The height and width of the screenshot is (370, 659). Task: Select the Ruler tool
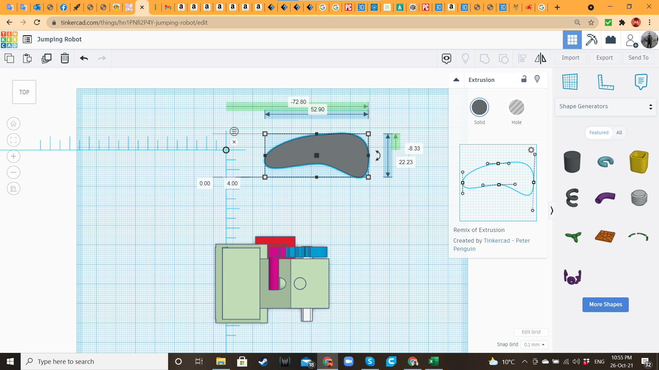click(x=605, y=82)
